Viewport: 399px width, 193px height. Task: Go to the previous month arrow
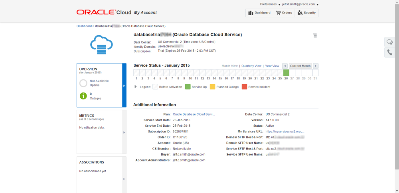[x=285, y=66]
